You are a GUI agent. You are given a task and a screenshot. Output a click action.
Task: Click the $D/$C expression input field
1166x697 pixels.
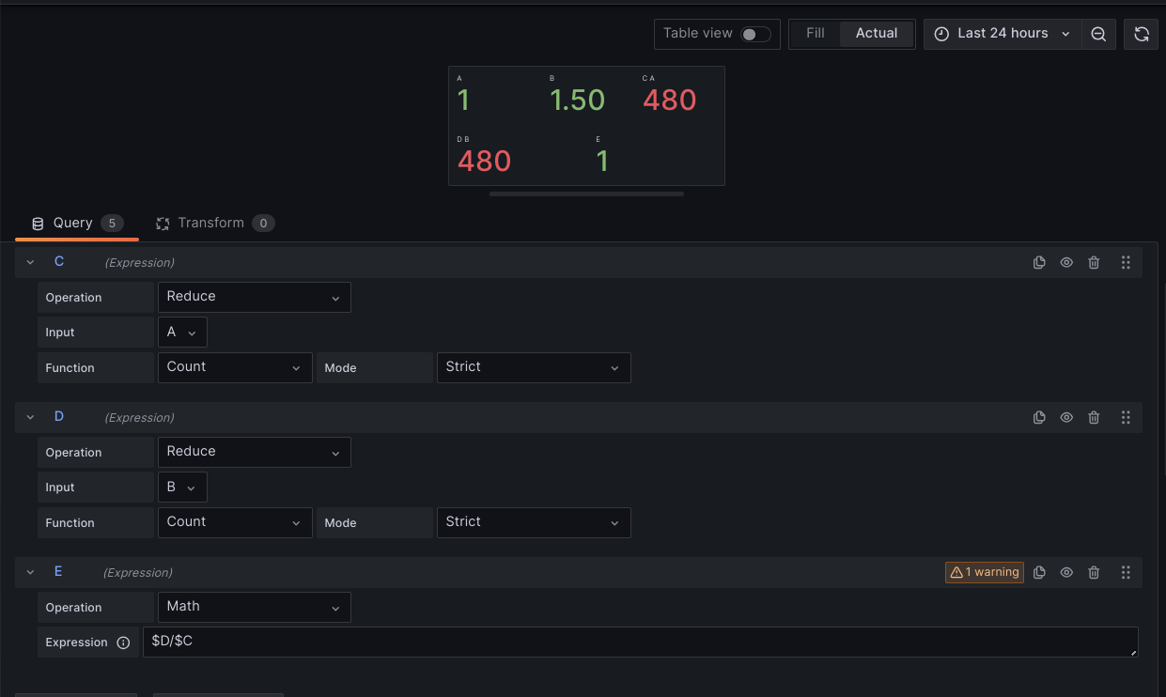coord(641,643)
